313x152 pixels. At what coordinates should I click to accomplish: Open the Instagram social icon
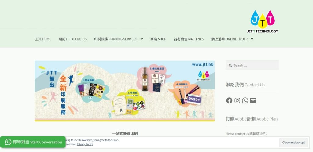tap(237, 100)
